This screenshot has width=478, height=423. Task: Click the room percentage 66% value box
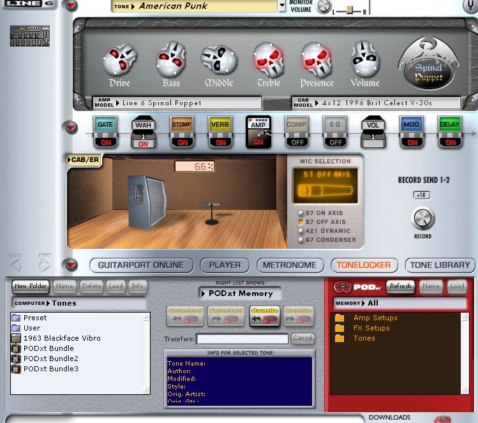click(x=195, y=167)
